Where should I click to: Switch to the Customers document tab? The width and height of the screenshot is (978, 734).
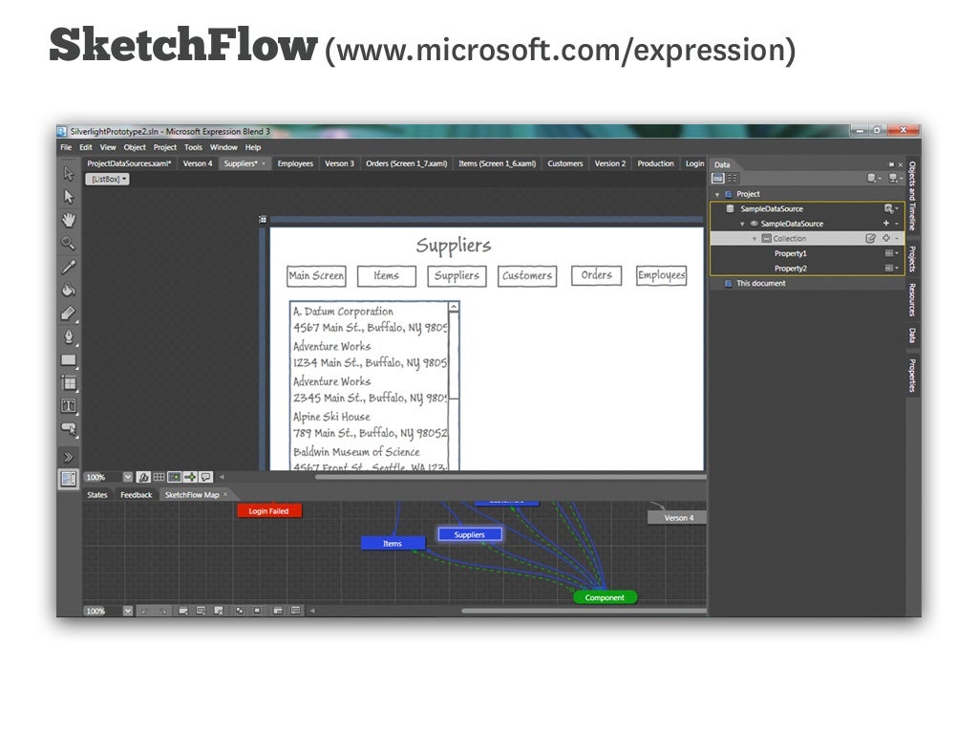point(565,163)
